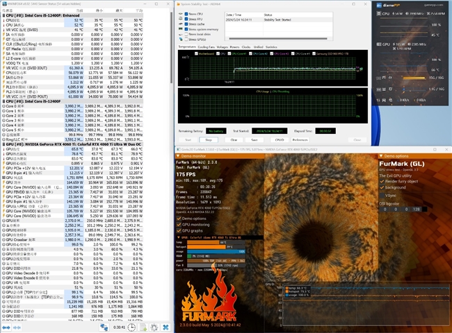Toggle the Stress cache checkbox
This screenshot has width=452, height=333.
186,24
